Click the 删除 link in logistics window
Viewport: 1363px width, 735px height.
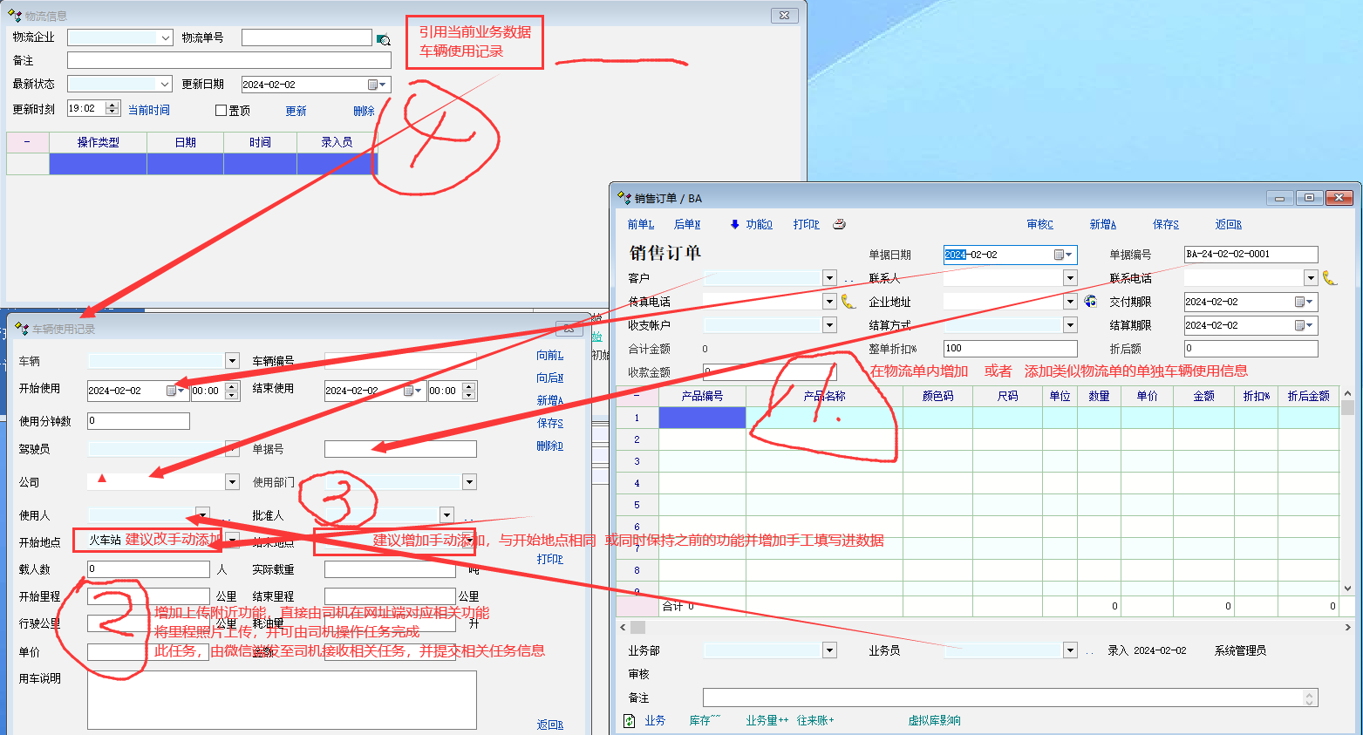coord(364,111)
